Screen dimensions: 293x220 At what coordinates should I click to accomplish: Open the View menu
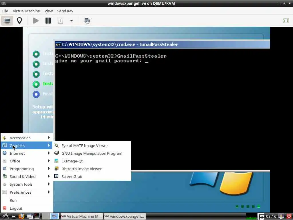click(49, 11)
